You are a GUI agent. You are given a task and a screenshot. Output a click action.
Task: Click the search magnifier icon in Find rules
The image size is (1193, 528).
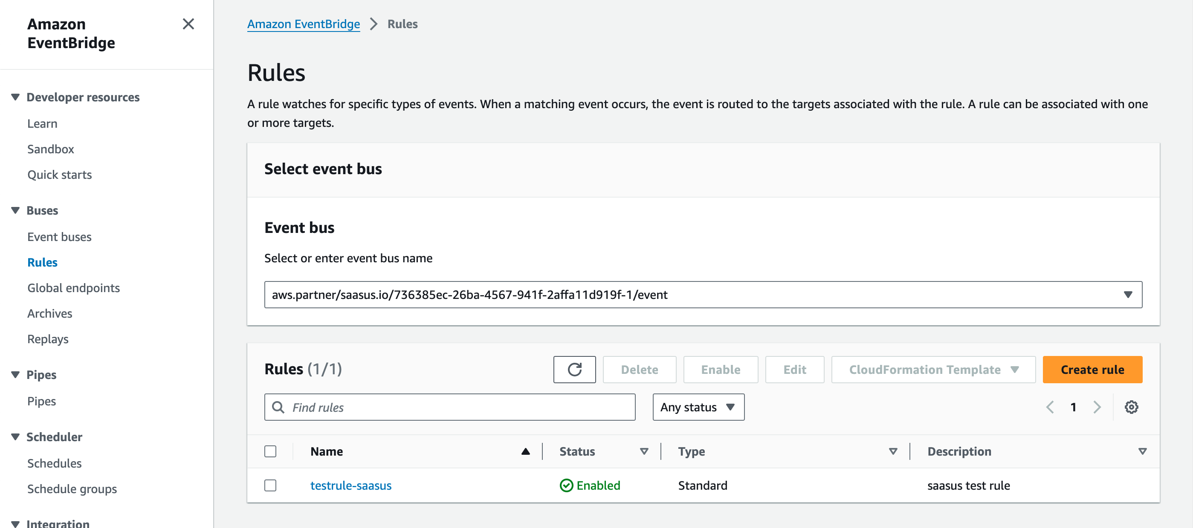click(278, 407)
